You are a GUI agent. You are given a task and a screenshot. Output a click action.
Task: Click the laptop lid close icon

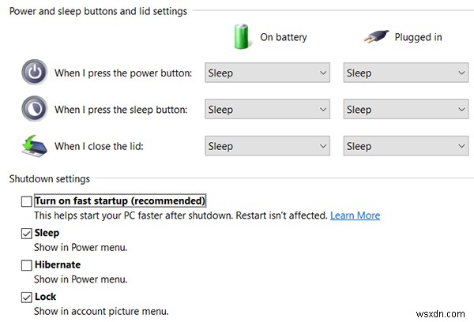(34, 145)
